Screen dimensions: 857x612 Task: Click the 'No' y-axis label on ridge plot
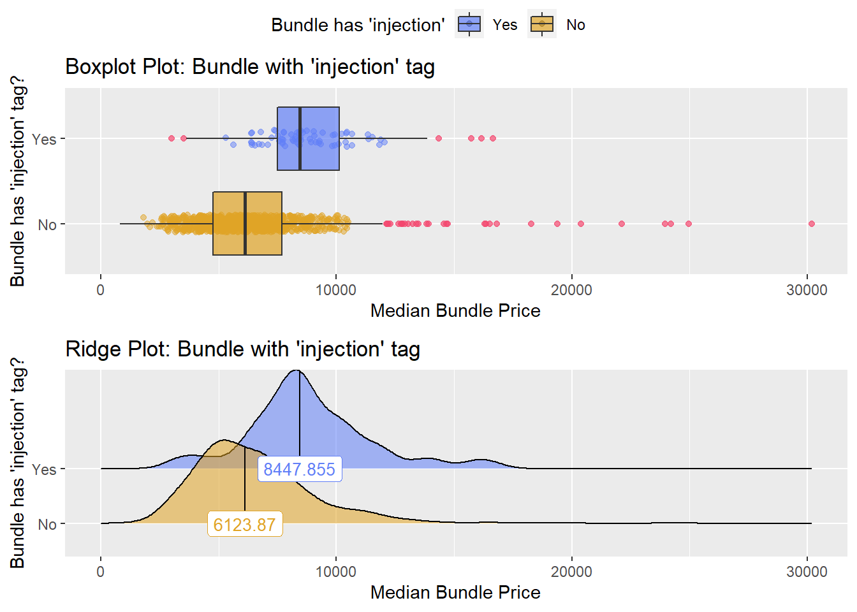point(47,524)
